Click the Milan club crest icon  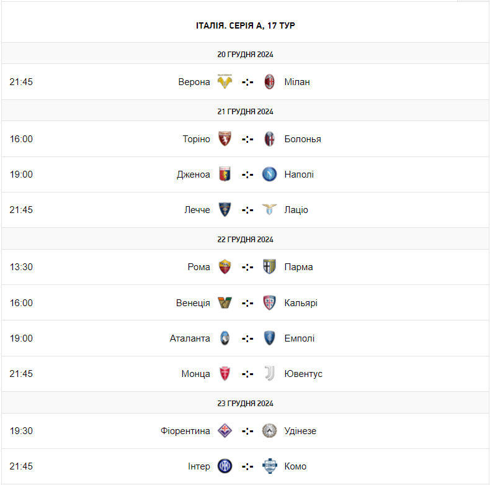pos(269,82)
